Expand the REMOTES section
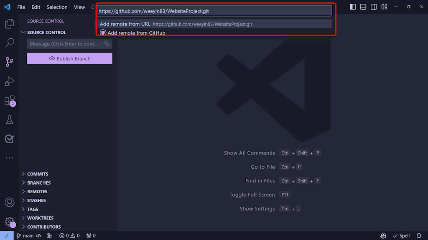Viewport: 428px width, 240px height. click(x=37, y=191)
